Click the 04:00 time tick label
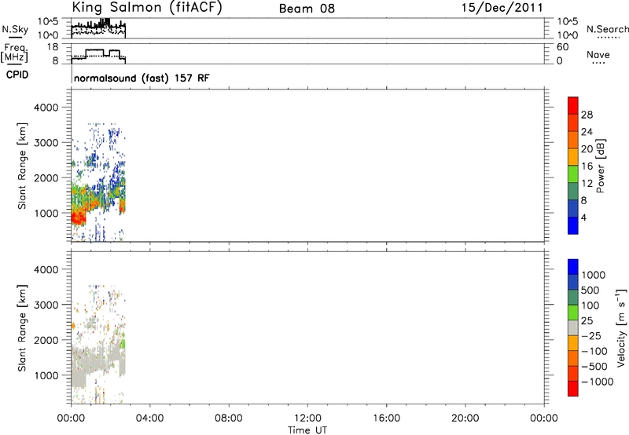This screenshot has height=435, width=629. (x=149, y=419)
